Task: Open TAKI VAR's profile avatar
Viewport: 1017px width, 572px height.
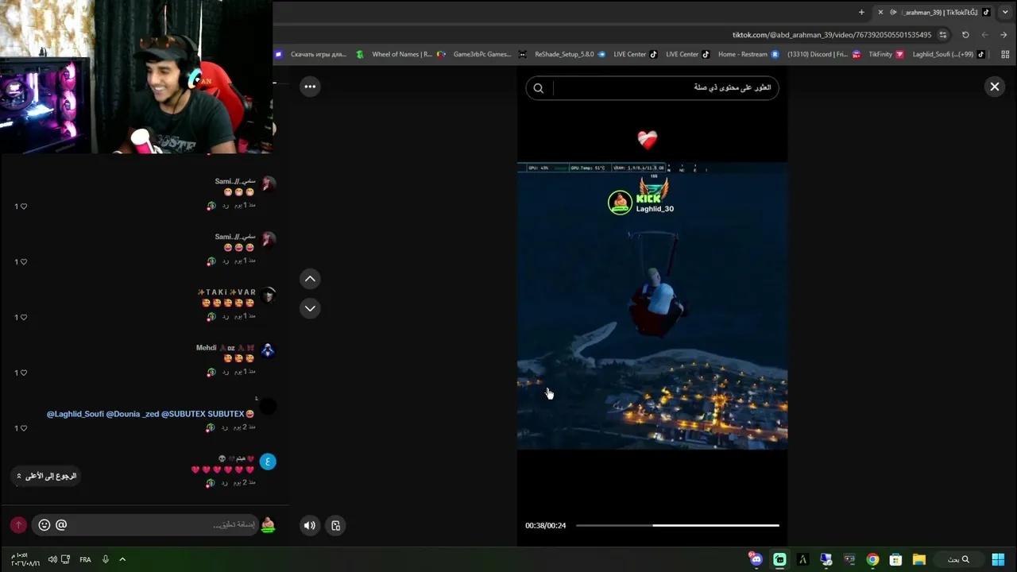Action: (x=269, y=295)
